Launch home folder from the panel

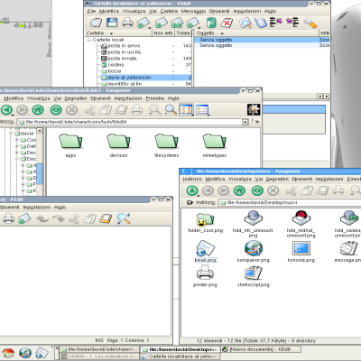(x=8, y=353)
